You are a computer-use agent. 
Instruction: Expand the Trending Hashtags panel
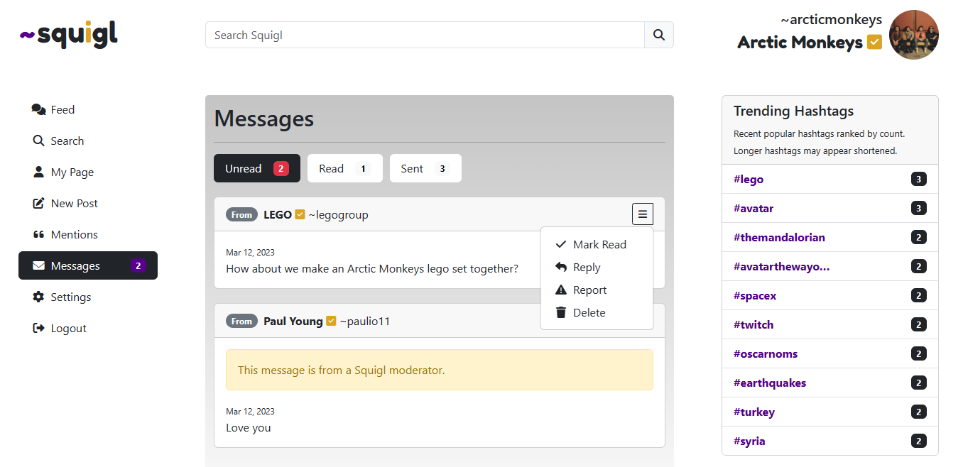coord(793,111)
